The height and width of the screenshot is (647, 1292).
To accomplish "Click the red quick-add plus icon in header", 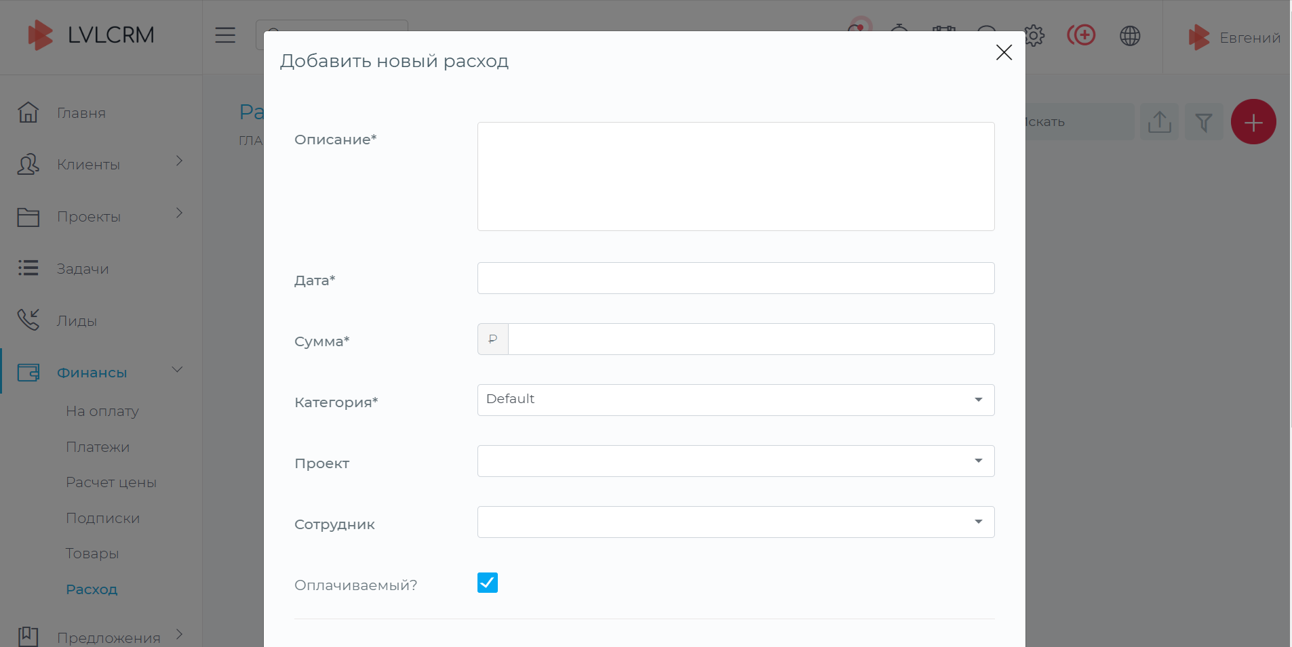I will (x=1081, y=35).
